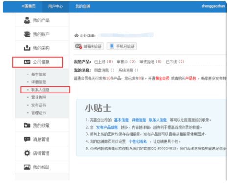Open 店铺管理 sidebar menu
The height and width of the screenshot is (186, 228).
click(x=42, y=153)
